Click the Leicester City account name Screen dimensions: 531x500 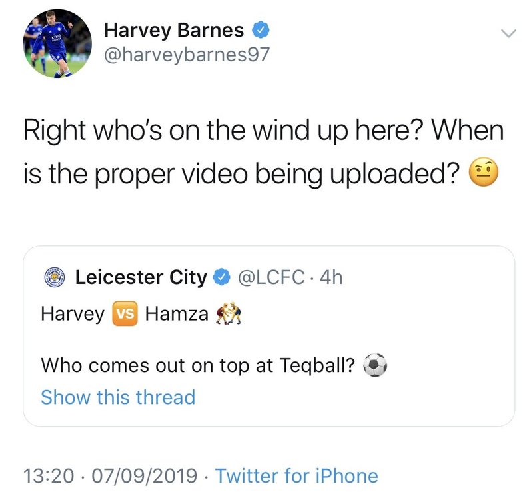click(141, 277)
